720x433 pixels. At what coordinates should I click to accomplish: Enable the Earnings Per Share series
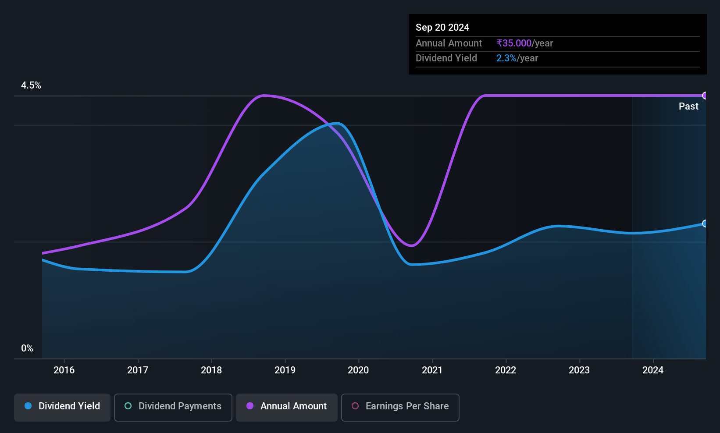pyautogui.click(x=400, y=407)
